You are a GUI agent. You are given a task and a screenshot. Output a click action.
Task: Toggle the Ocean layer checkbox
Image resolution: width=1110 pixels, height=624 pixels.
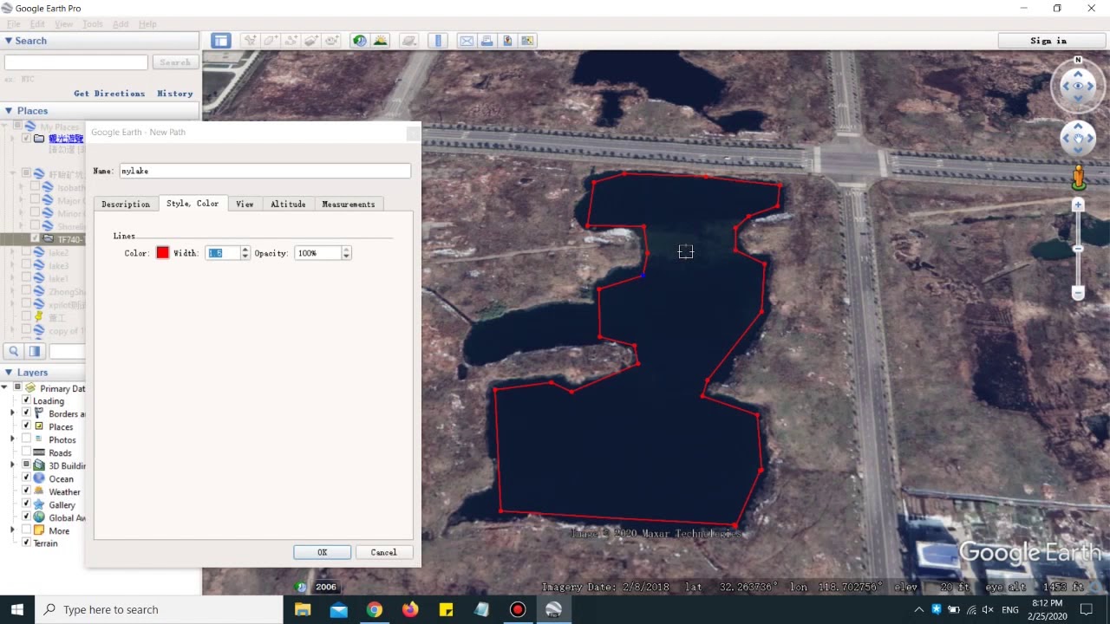point(27,478)
